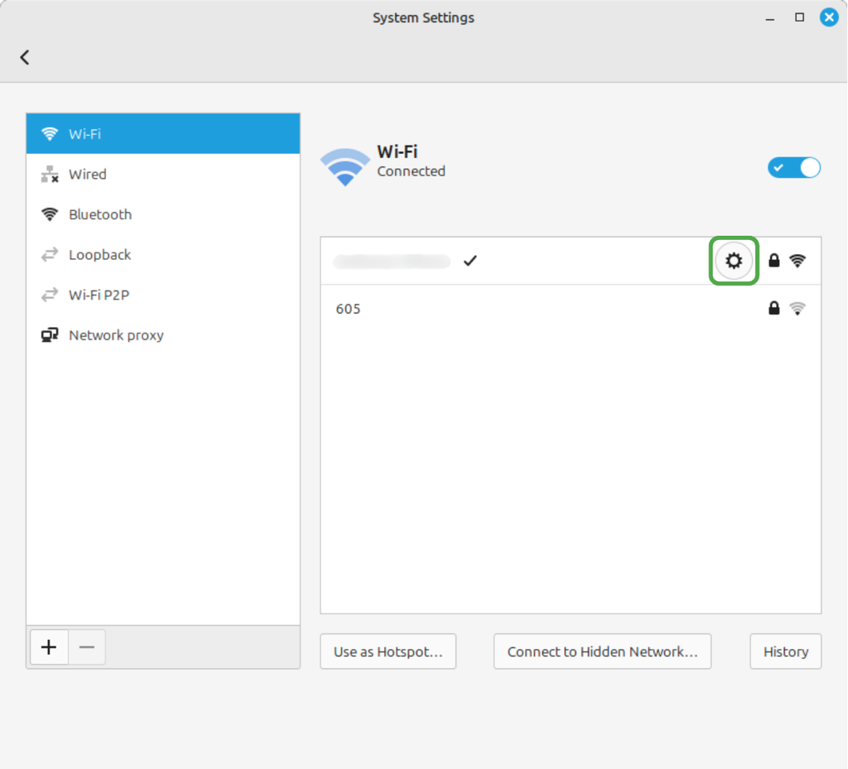Remove connection with minus button
The height and width of the screenshot is (769, 848).
86,646
